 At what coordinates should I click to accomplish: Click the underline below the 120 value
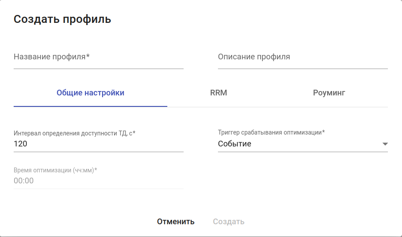(x=98, y=152)
